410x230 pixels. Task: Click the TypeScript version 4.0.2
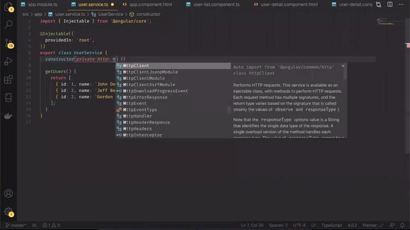(x=352, y=226)
